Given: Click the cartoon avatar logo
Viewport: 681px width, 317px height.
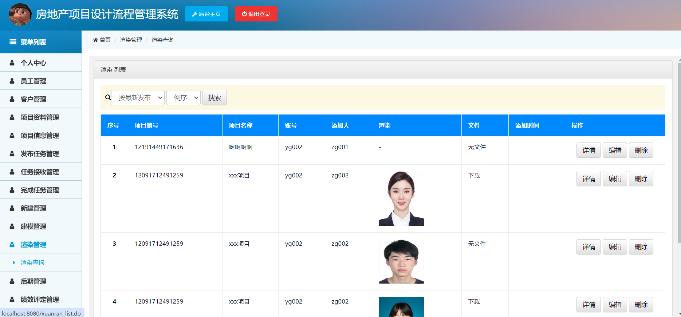Looking at the screenshot, I should pos(20,15).
